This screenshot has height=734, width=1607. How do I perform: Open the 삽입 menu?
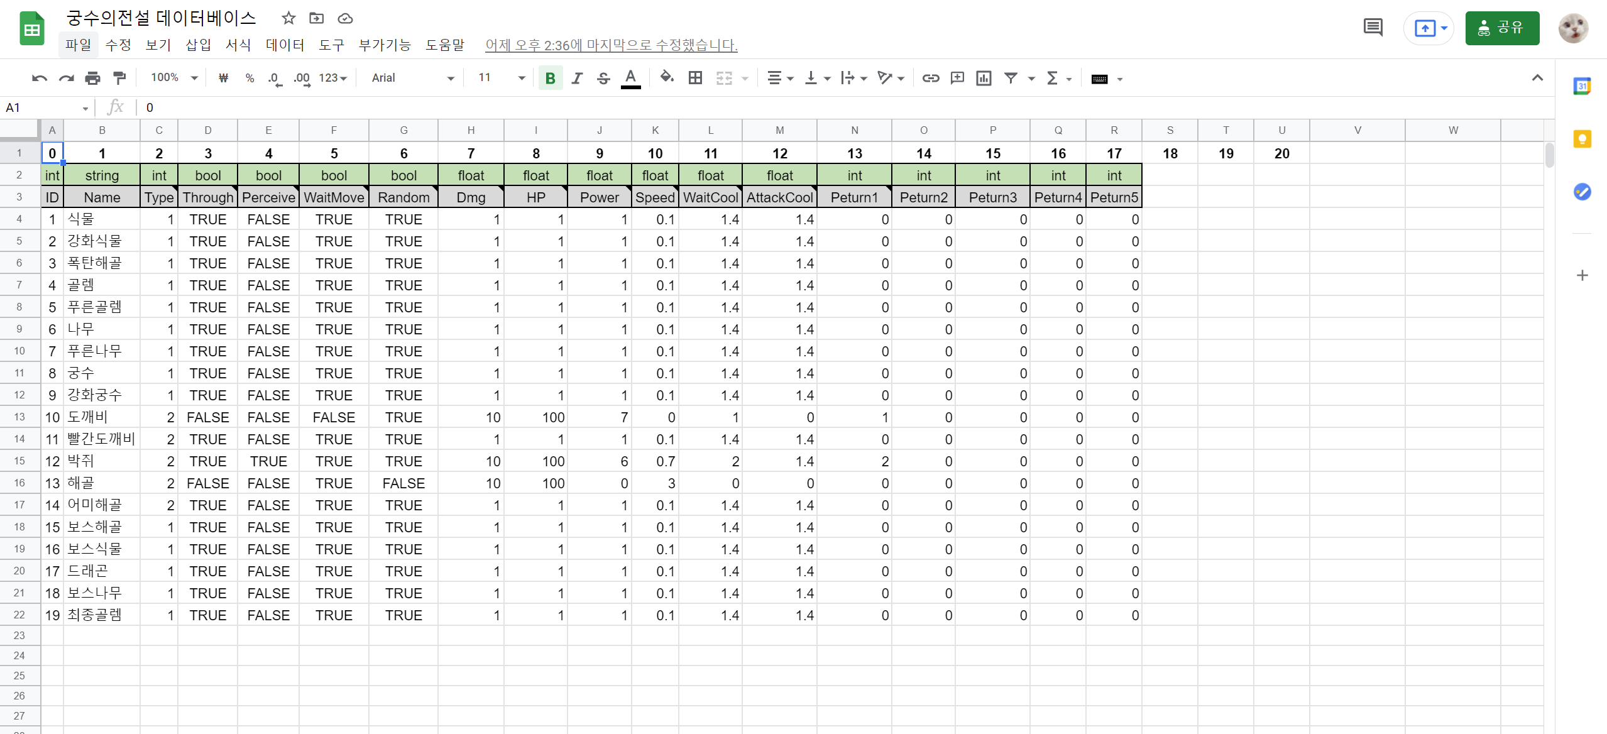[x=198, y=45]
